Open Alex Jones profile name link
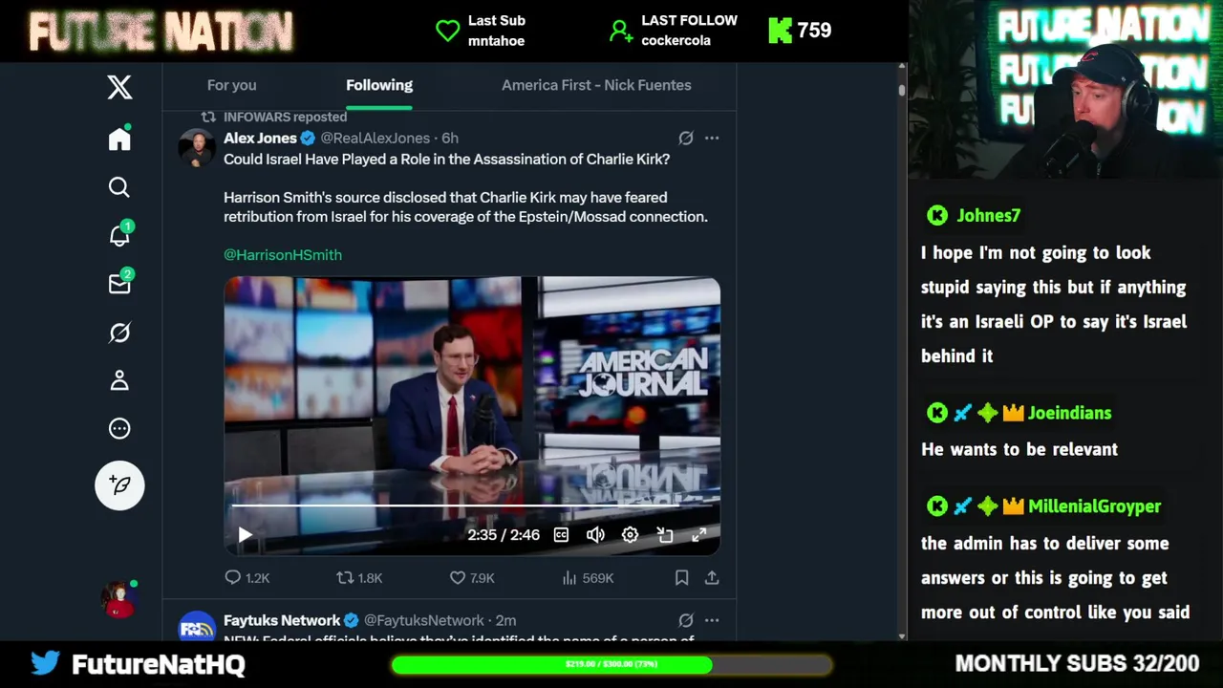The height and width of the screenshot is (688, 1223). tap(260, 139)
